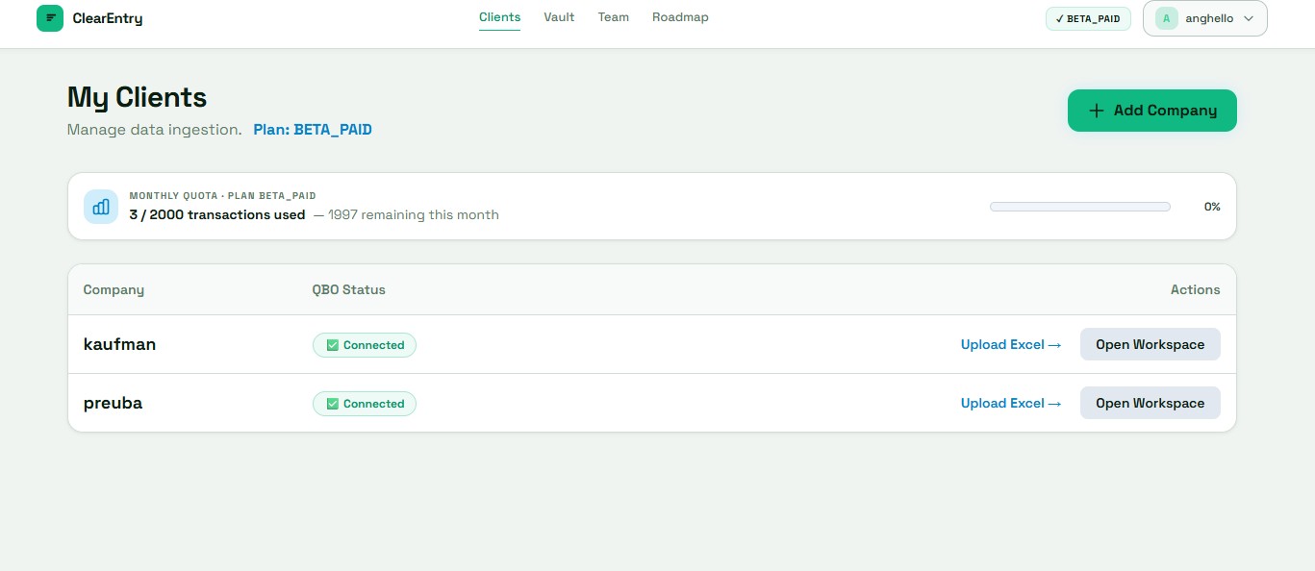The height and width of the screenshot is (571, 1315).
Task: Click the monthly quota bar chart icon
Action: 101,207
